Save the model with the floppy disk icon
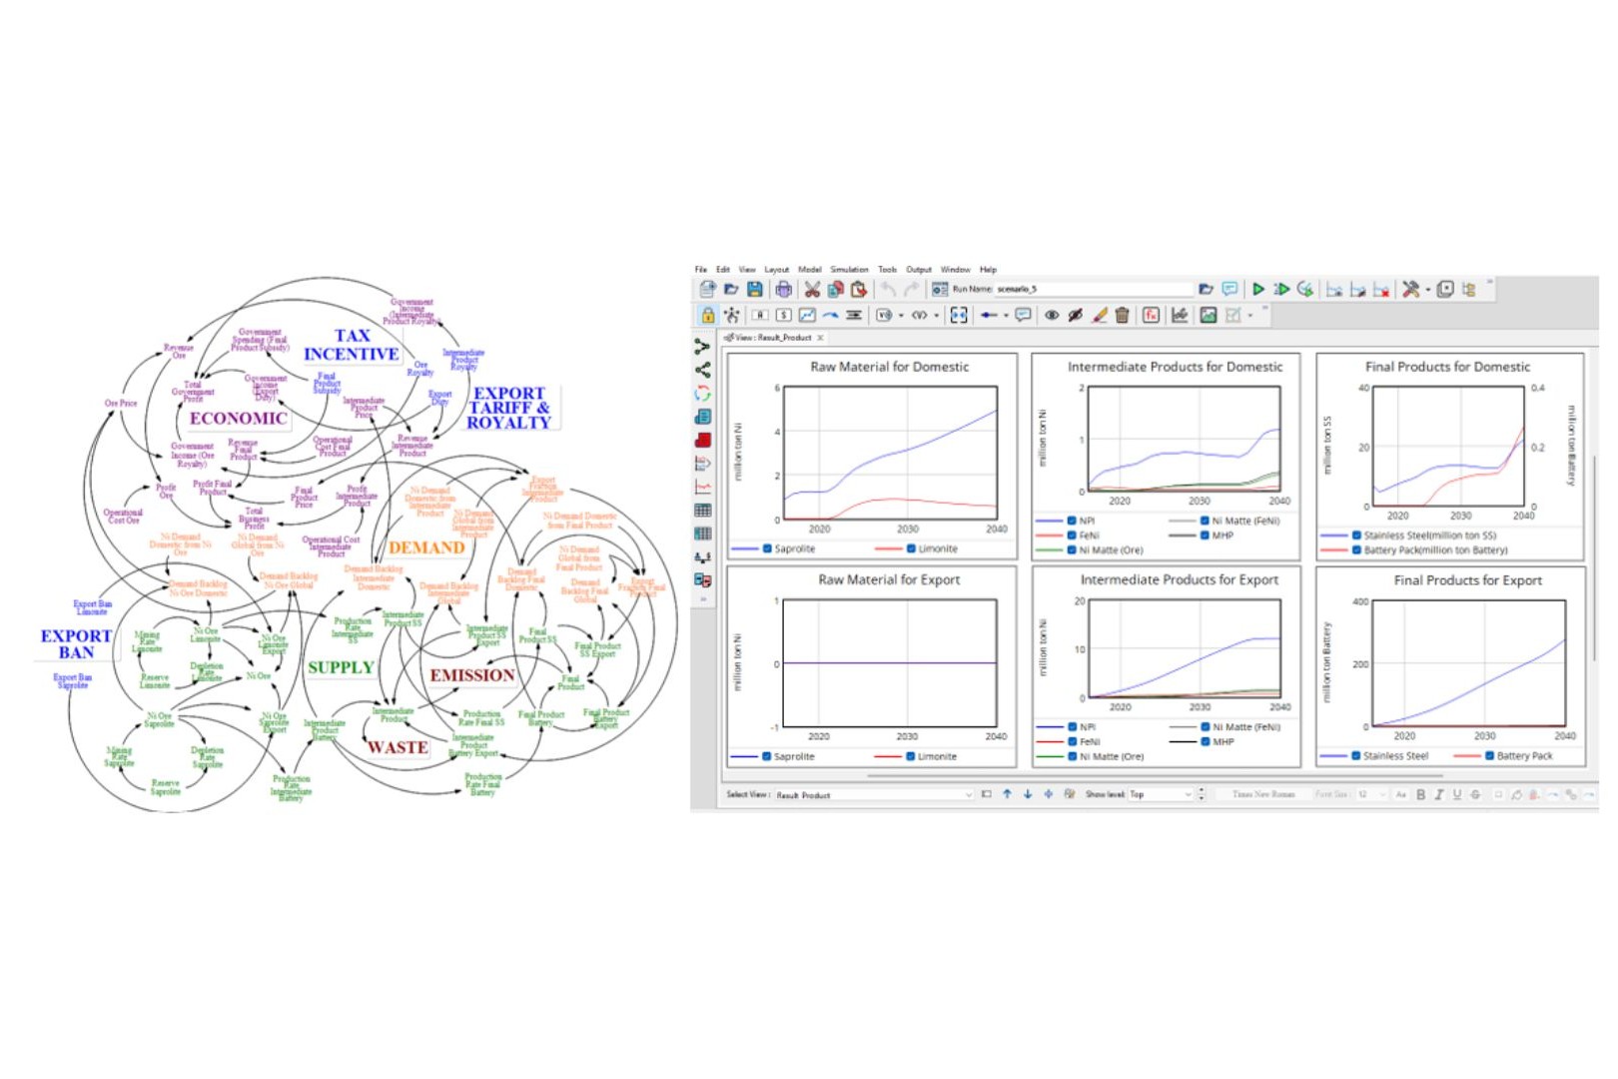Image resolution: width=1618 pixels, height=1079 pixels. pos(755,290)
